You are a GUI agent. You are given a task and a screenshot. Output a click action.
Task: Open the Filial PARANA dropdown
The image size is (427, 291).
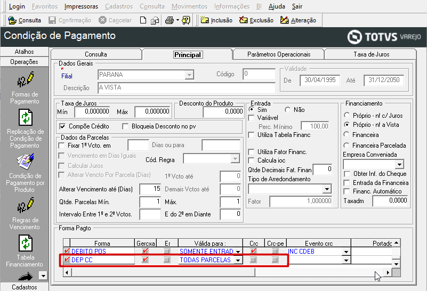point(189,75)
